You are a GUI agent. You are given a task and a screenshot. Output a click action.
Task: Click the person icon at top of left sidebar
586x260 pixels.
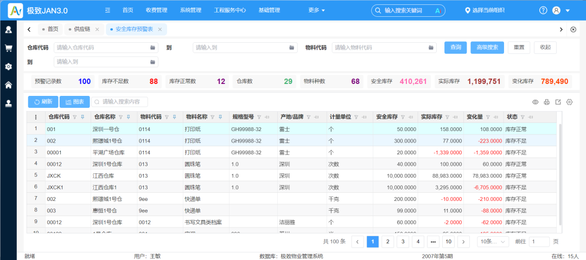(8, 29)
